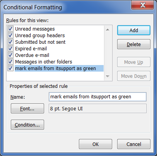The width and height of the screenshot is (157, 156).
Task: Uncheck the Unread messages rule checkbox
Action: pos(10,29)
